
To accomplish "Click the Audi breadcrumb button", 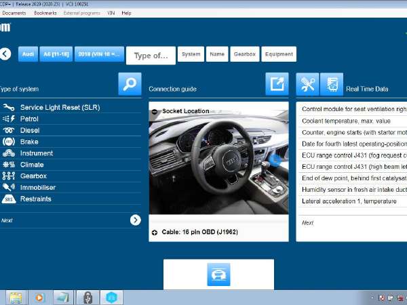I will click(28, 54).
